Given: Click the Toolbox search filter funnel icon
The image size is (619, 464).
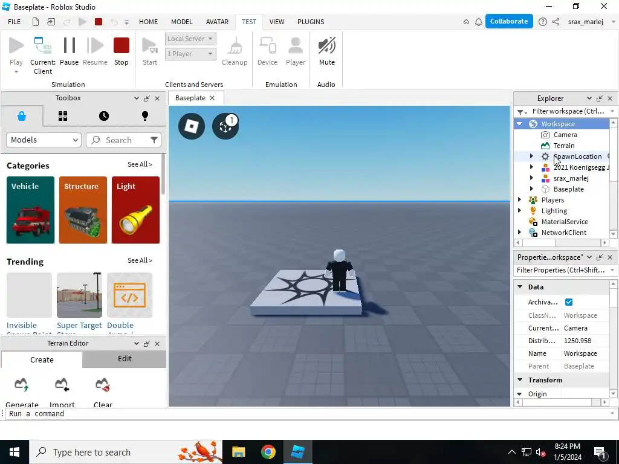Looking at the screenshot, I should [x=154, y=140].
